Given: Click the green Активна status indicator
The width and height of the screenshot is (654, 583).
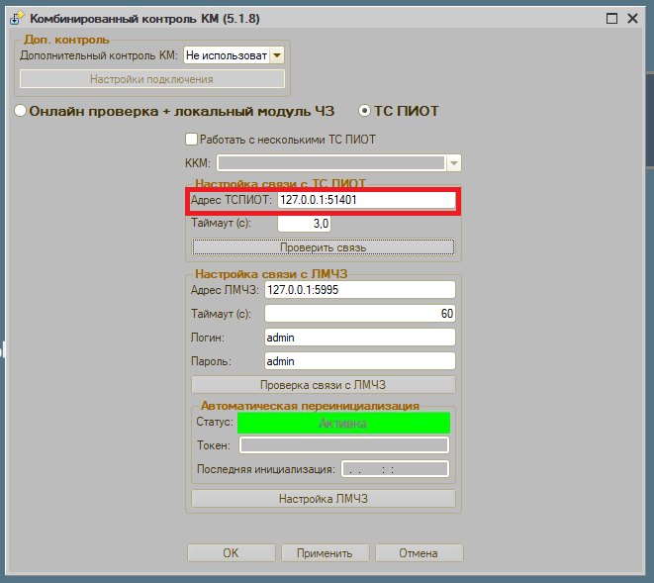Looking at the screenshot, I should click(x=343, y=424).
